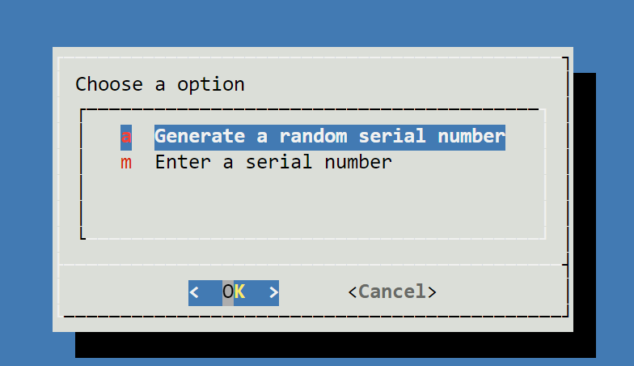Screen dimensions: 634x366
Task: Click the Cancel button
Action: [392, 292]
